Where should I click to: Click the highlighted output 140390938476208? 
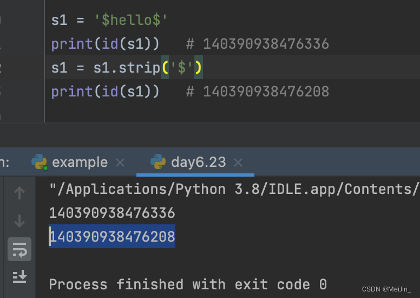pos(112,236)
